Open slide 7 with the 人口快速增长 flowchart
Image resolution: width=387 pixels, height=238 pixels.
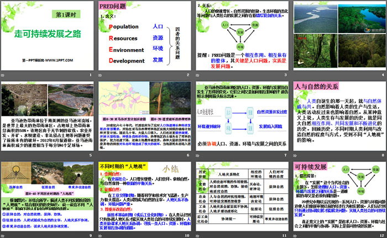[x=242, y=115]
